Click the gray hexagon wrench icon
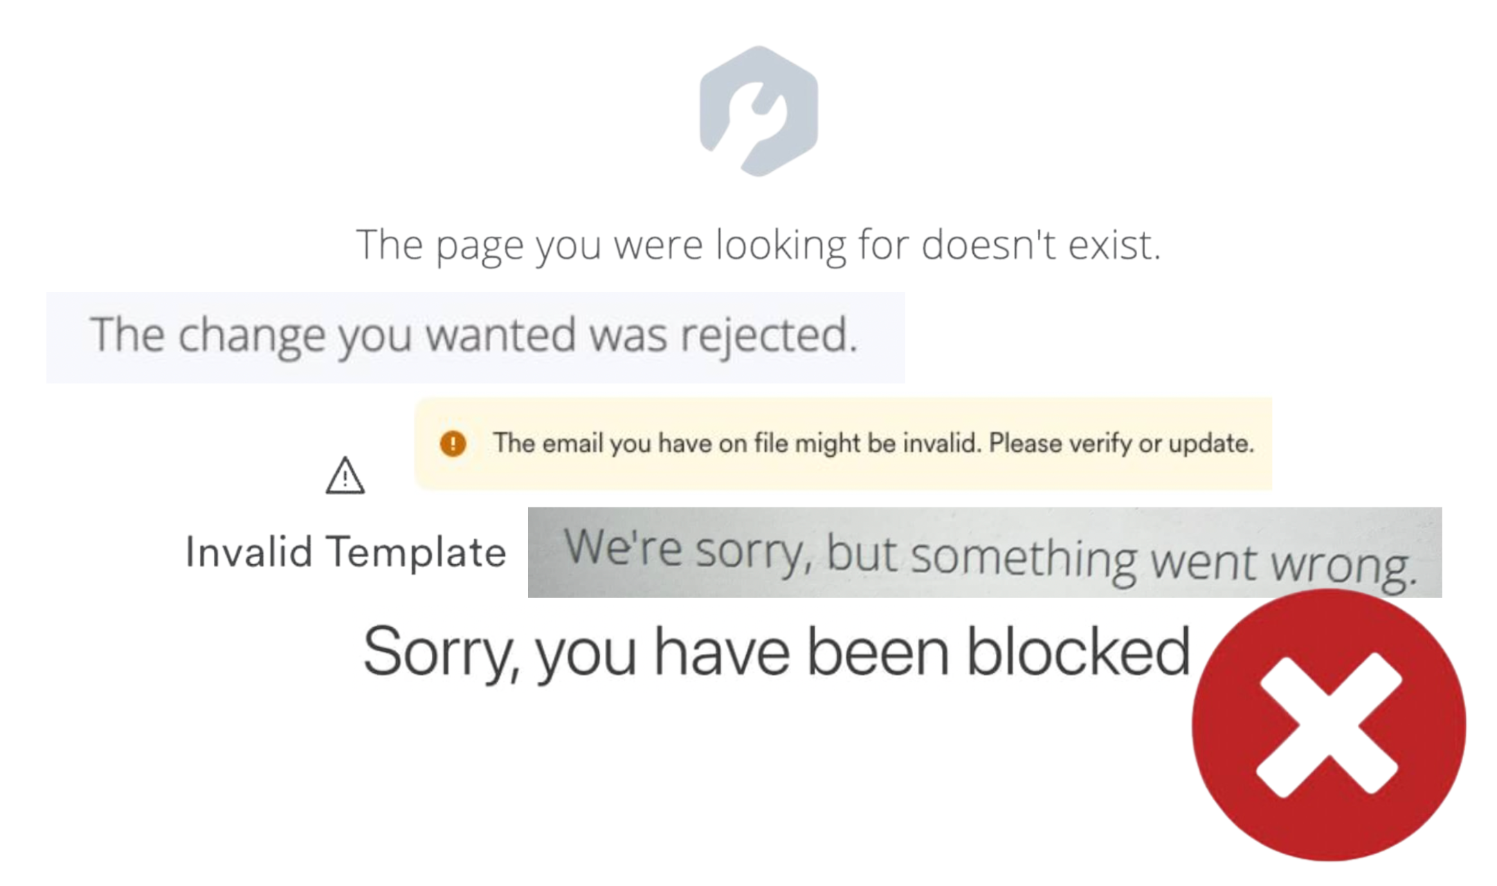 [x=759, y=111]
